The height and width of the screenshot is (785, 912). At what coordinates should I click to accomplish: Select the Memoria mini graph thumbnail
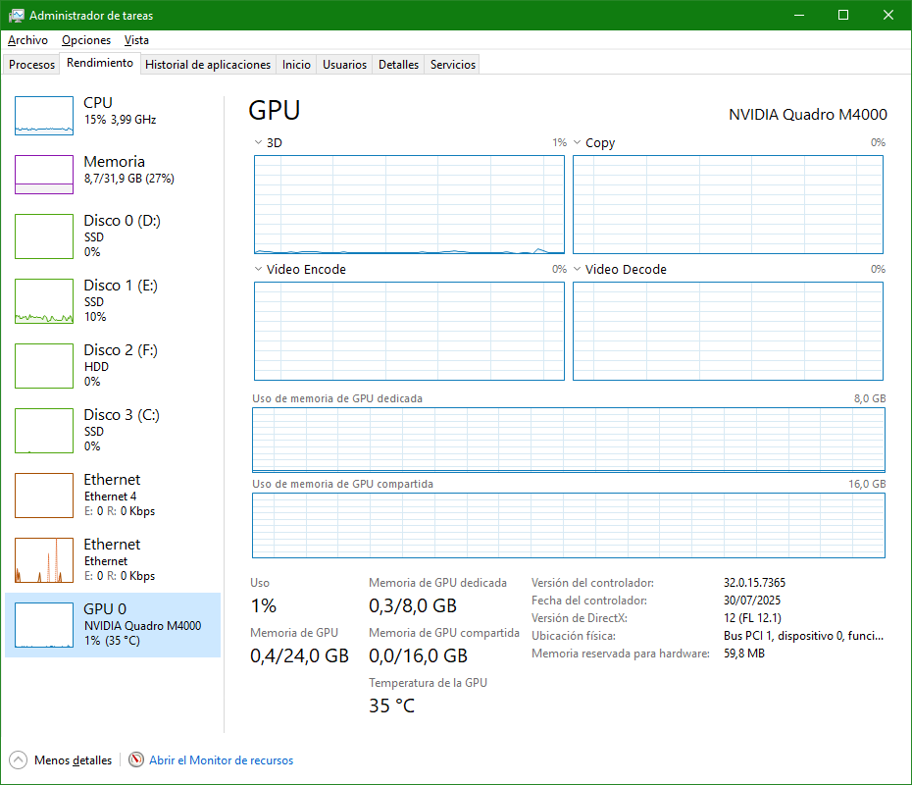click(x=44, y=175)
